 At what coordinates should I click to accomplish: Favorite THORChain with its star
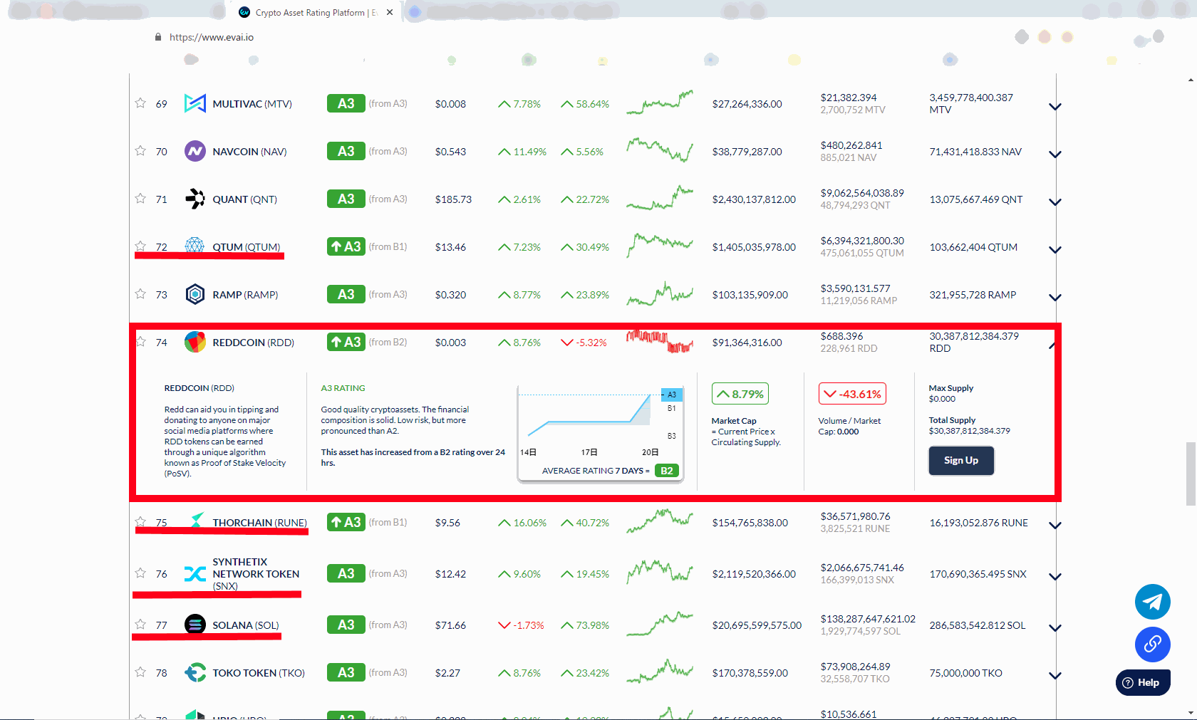click(x=140, y=522)
